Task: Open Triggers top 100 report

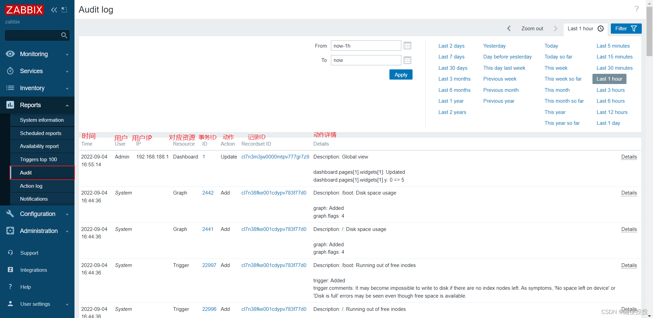Action: (x=42, y=160)
